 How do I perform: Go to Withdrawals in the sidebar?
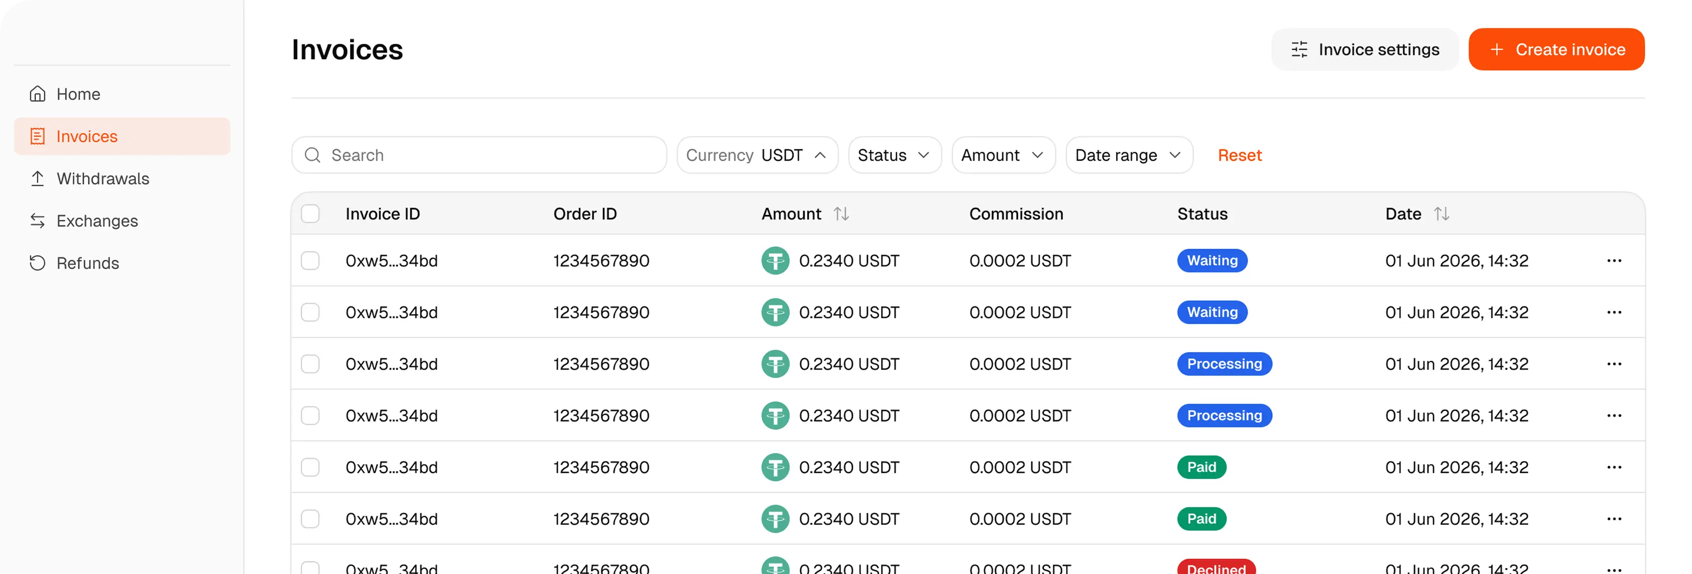(x=122, y=179)
